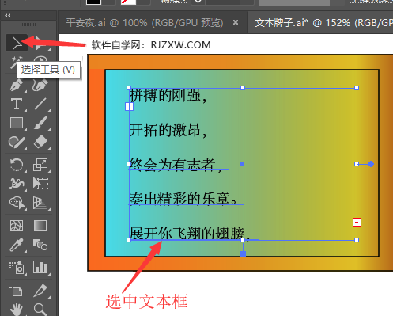
Task: Select the Blend tool
Action: click(x=40, y=245)
